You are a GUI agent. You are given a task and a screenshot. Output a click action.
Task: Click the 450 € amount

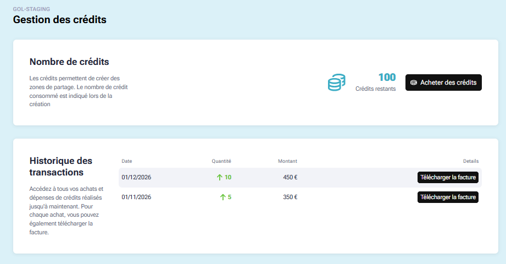point(290,178)
